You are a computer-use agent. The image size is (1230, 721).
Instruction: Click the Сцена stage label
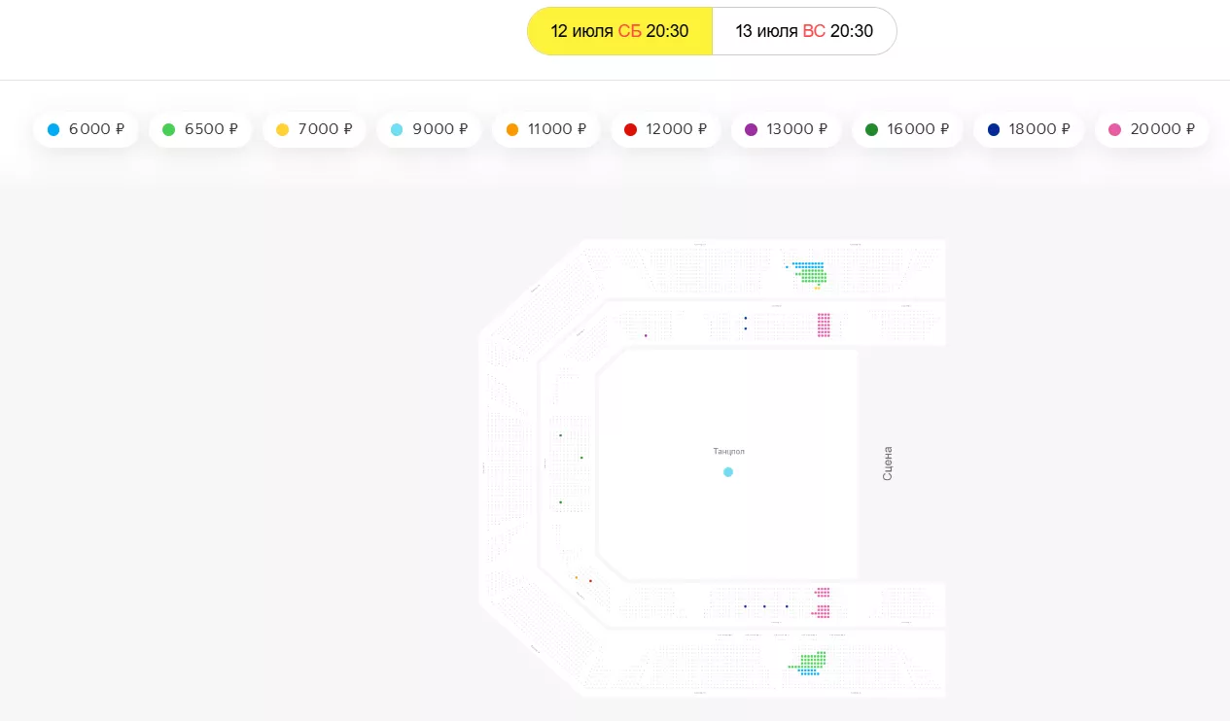pos(887,463)
